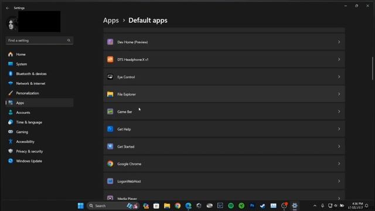375x211 pixels.
Task: Click the taskbar Search box
Action: 113,206
